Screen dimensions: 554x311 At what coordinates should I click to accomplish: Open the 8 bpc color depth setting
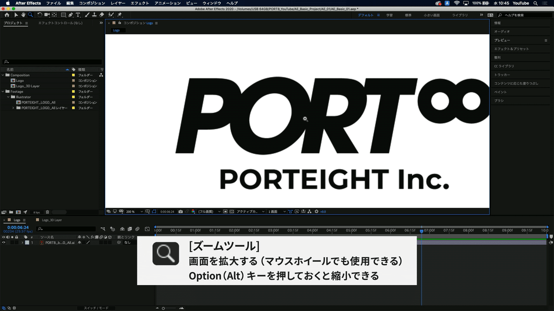tap(36, 212)
